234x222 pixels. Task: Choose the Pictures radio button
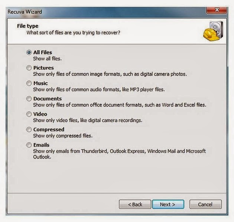pos(29,68)
